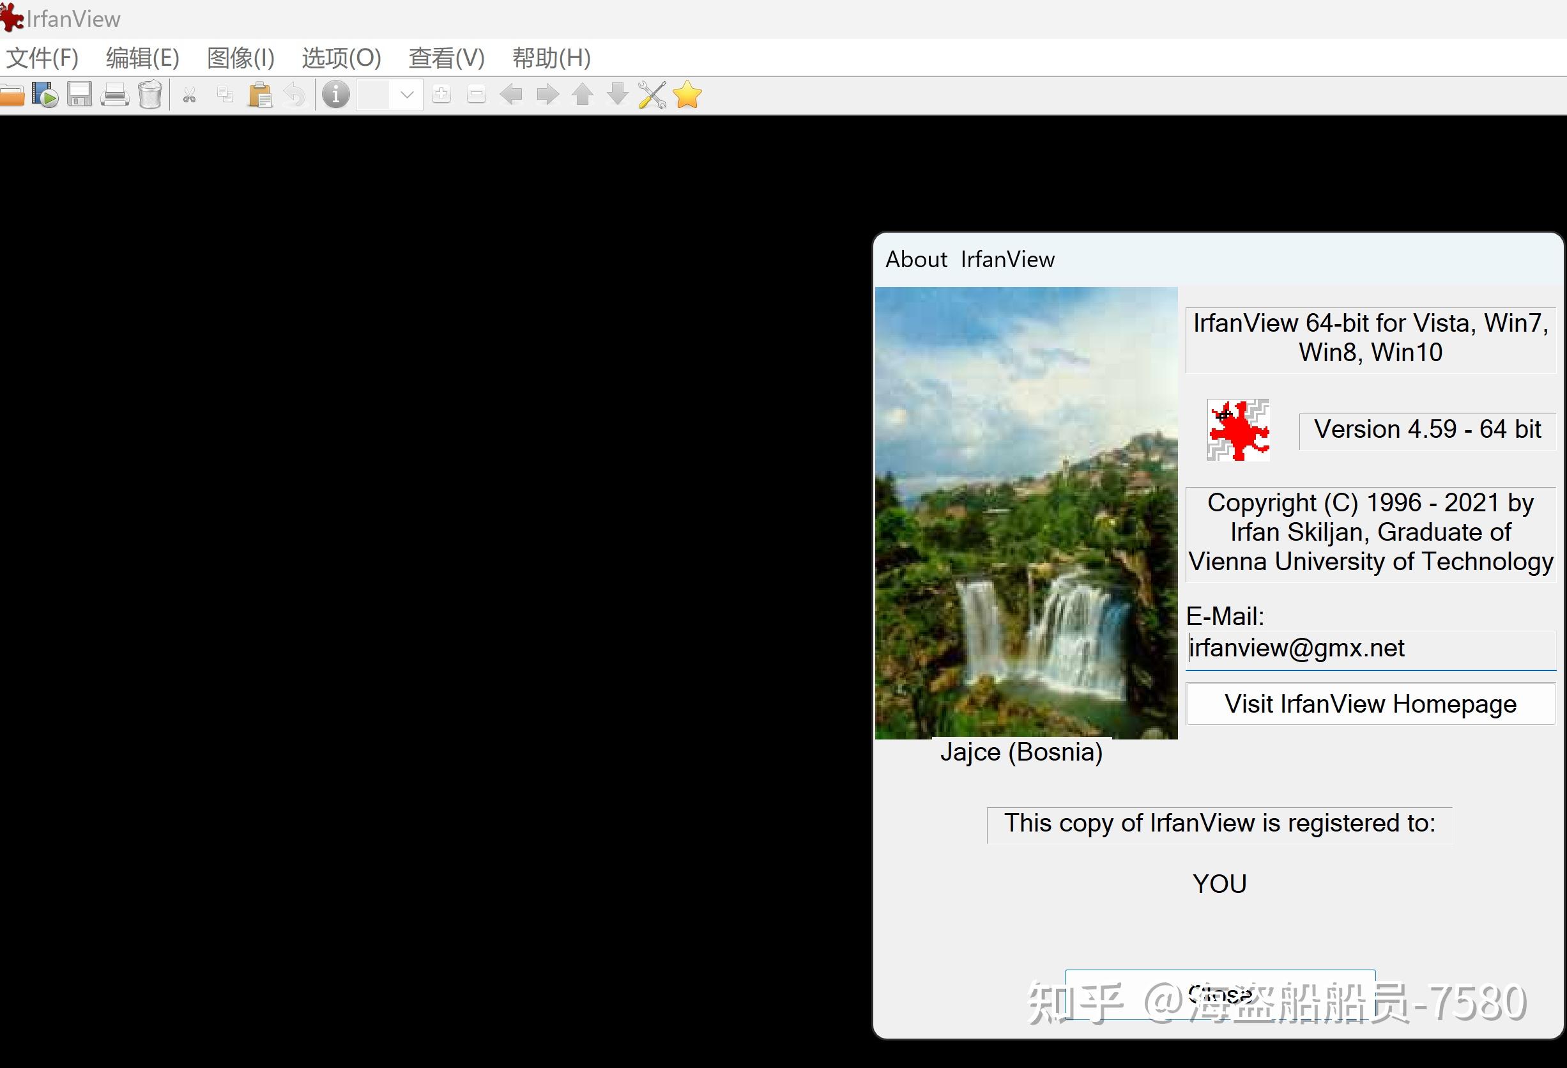The height and width of the screenshot is (1068, 1567).
Task: Click the irfanview@gmx.net email field
Action: pyautogui.click(x=1370, y=648)
